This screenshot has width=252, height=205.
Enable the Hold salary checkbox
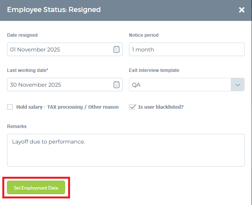pyautogui.click(x=10, y=107)
